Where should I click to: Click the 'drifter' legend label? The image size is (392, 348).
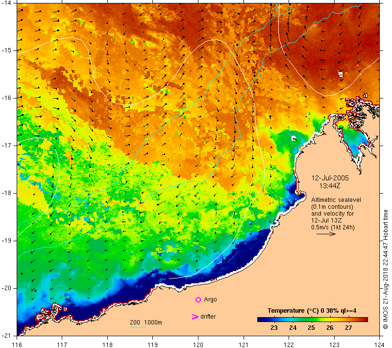pyautogui.click(x=208, y=317)
